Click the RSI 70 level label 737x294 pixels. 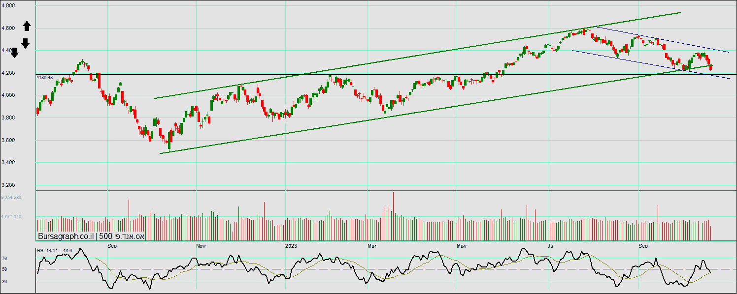(x=4, y=258)
